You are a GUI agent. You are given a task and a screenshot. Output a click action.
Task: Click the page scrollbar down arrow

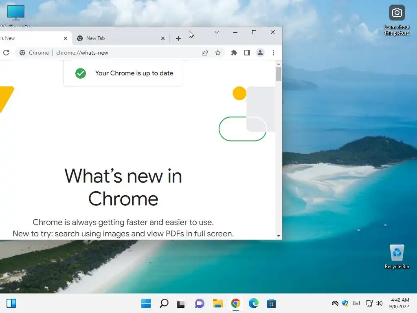279,236
